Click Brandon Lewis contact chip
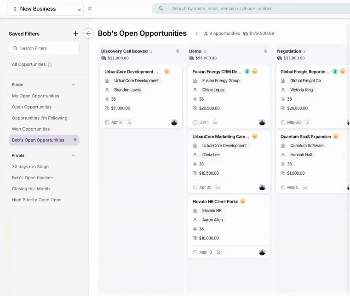This screenshot has height=296, width=350. click(x=127, y=90)
